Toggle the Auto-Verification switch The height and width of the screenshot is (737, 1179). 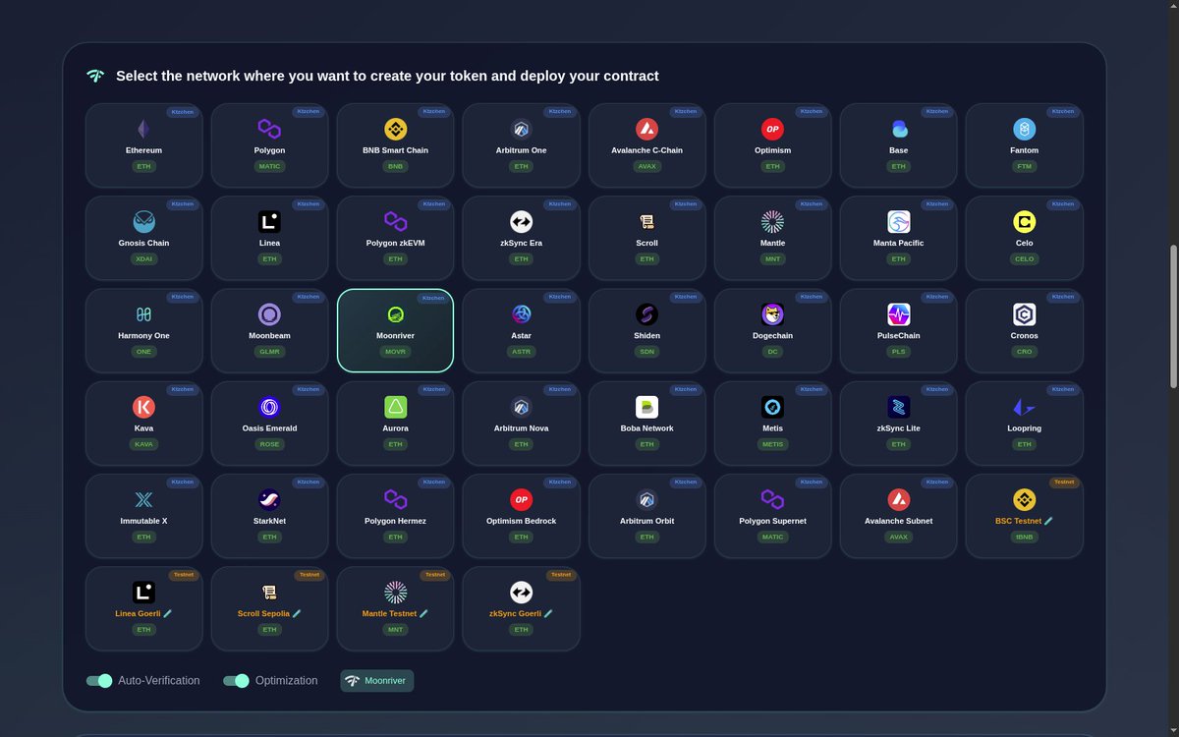[x=99, y=681]
